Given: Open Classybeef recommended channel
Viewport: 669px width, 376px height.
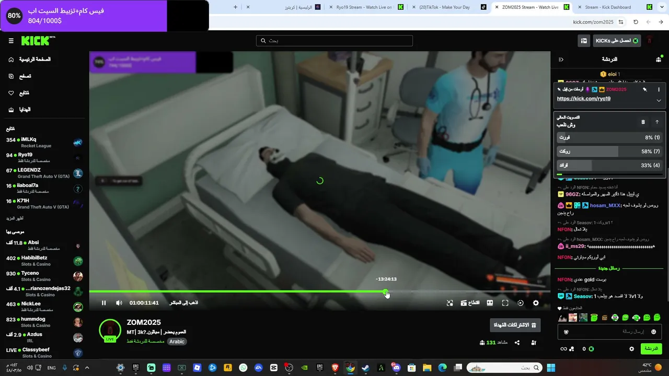Looking at the screenshot, I should tap(44, 353).
